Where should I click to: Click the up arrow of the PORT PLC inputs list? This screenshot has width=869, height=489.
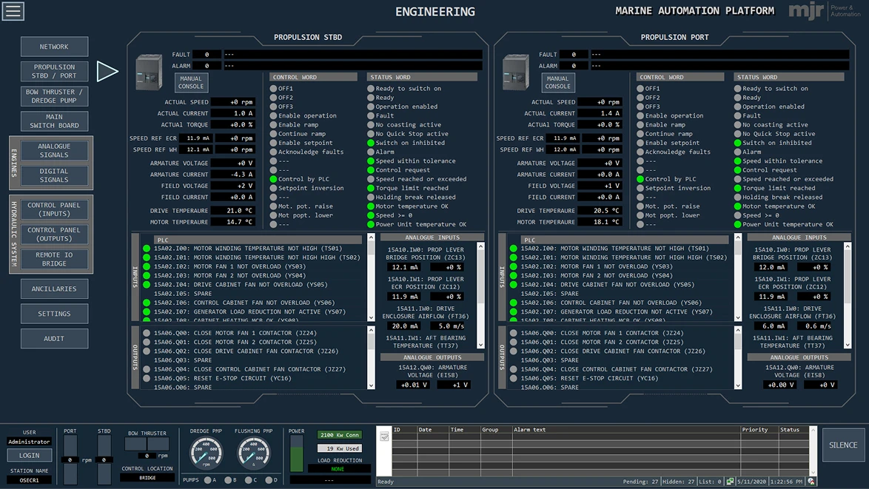[738, 237]
